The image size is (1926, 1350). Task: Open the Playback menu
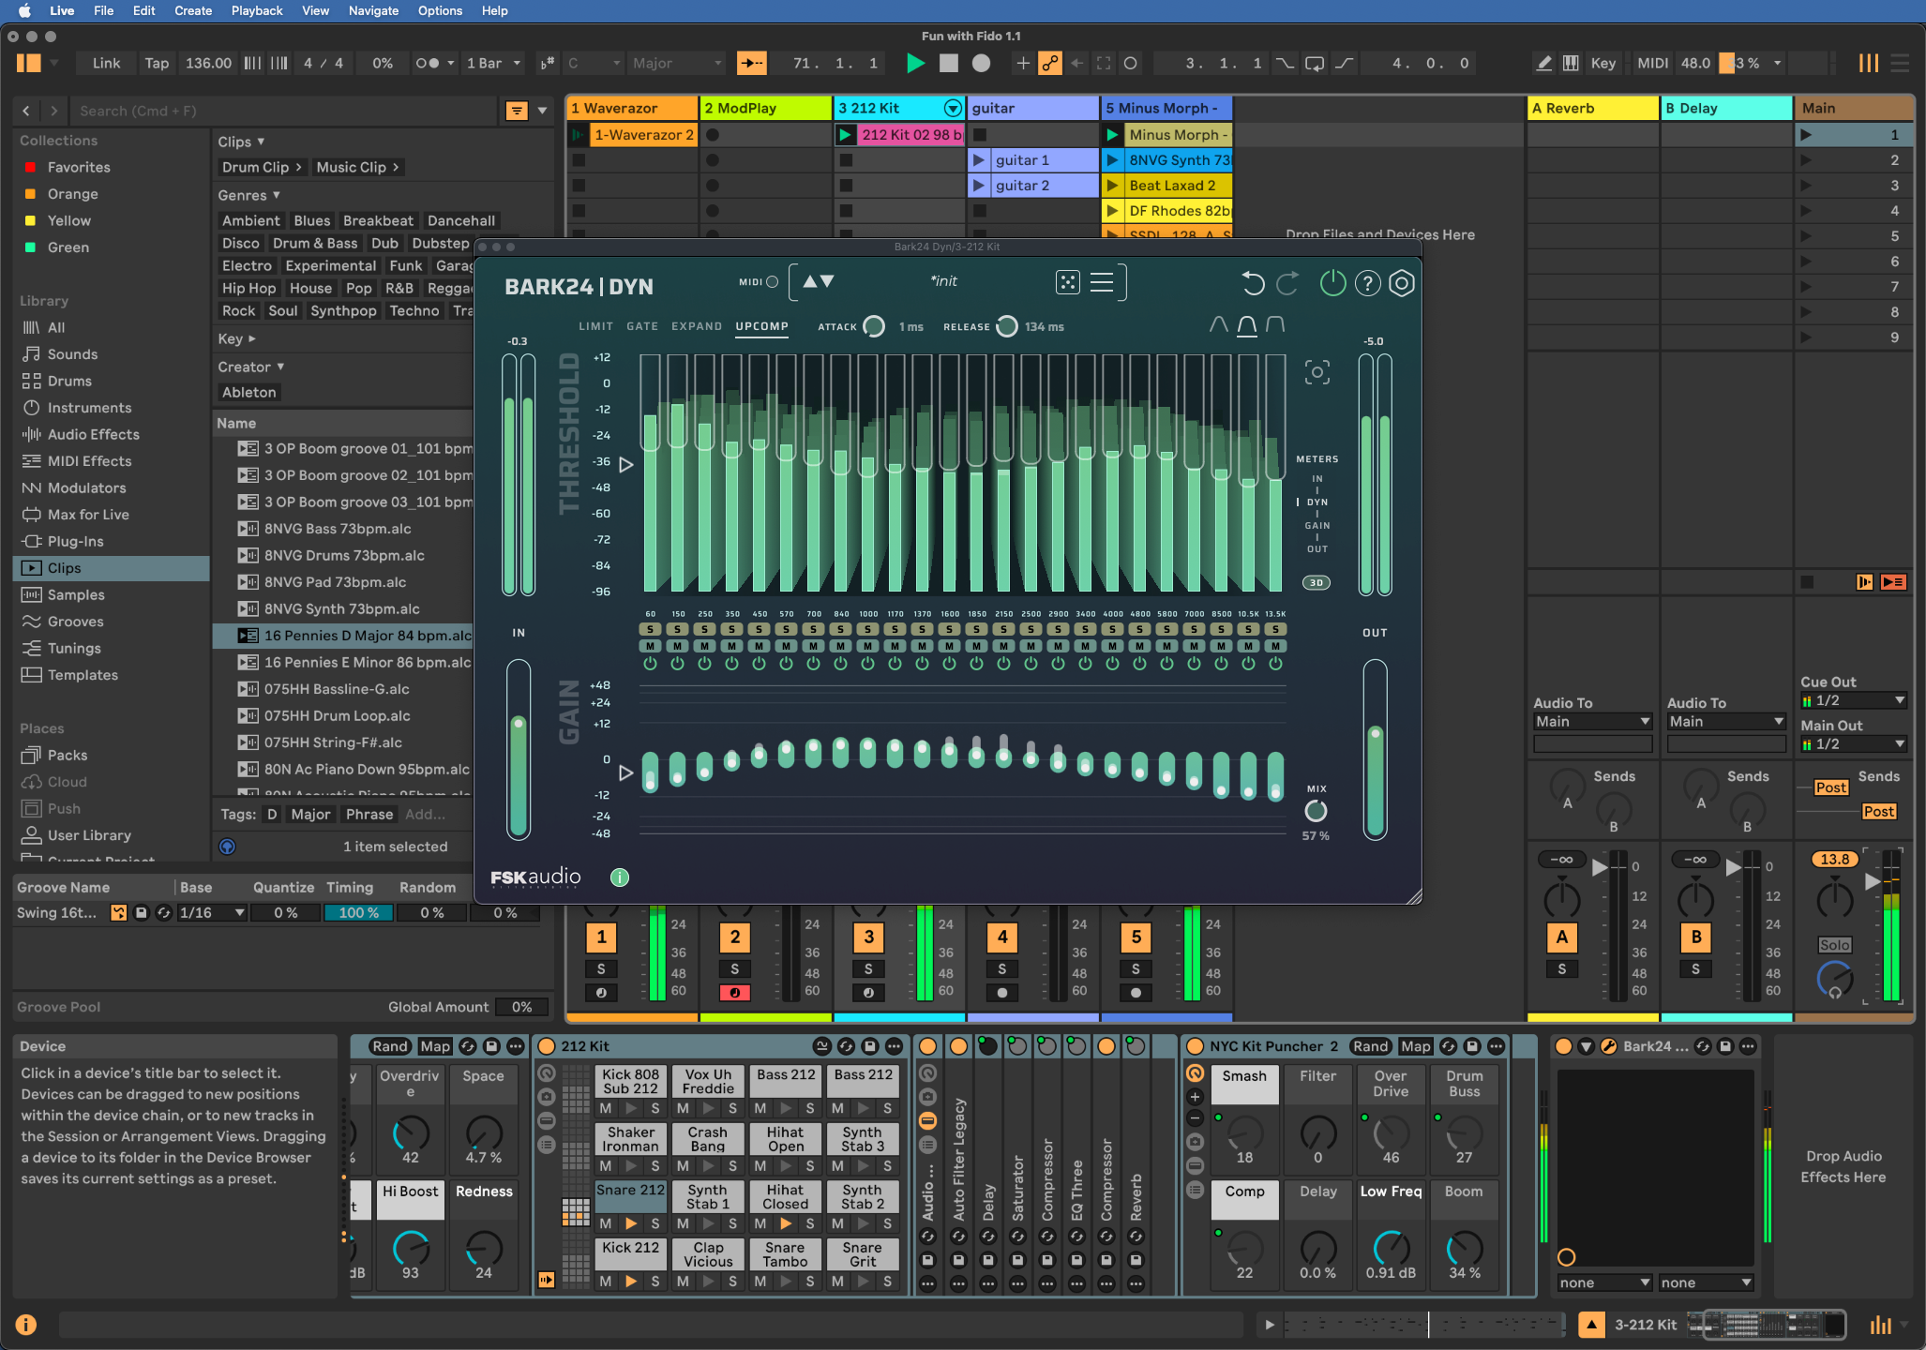coord(256,10)
